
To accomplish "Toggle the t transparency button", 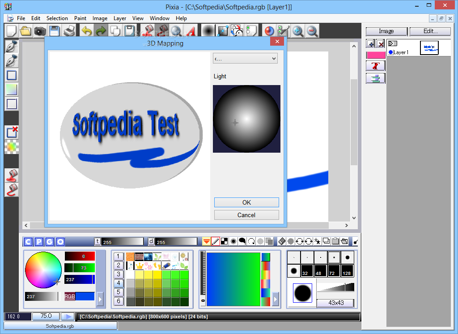I will tap(98, 242).
